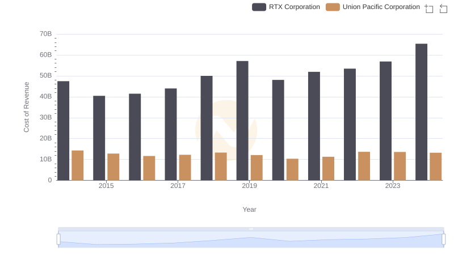Viewport: 454px width, 261px height.
Task: Click the 60B y-axis label
Action: click(x=46, y=55)
